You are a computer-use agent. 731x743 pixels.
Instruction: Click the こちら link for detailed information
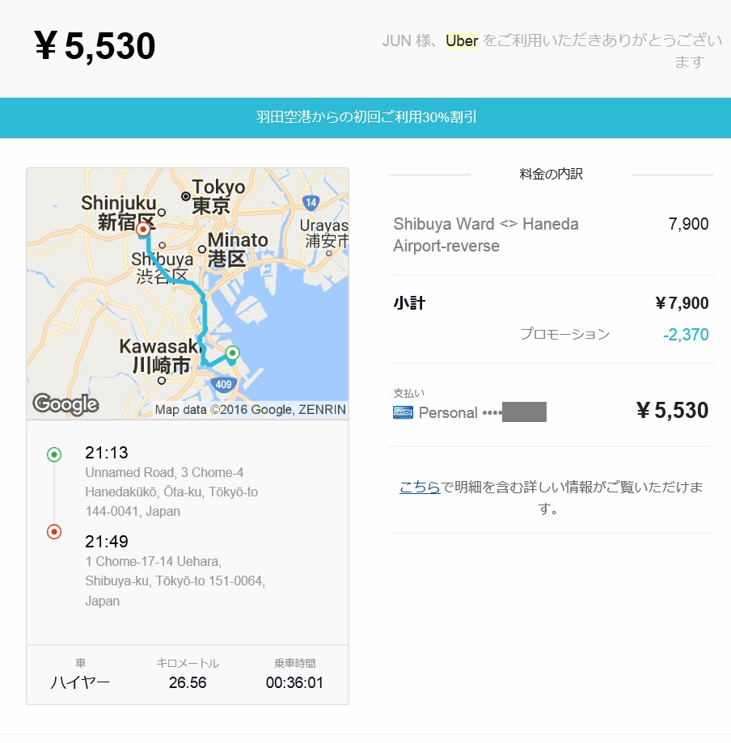(420, 487)
